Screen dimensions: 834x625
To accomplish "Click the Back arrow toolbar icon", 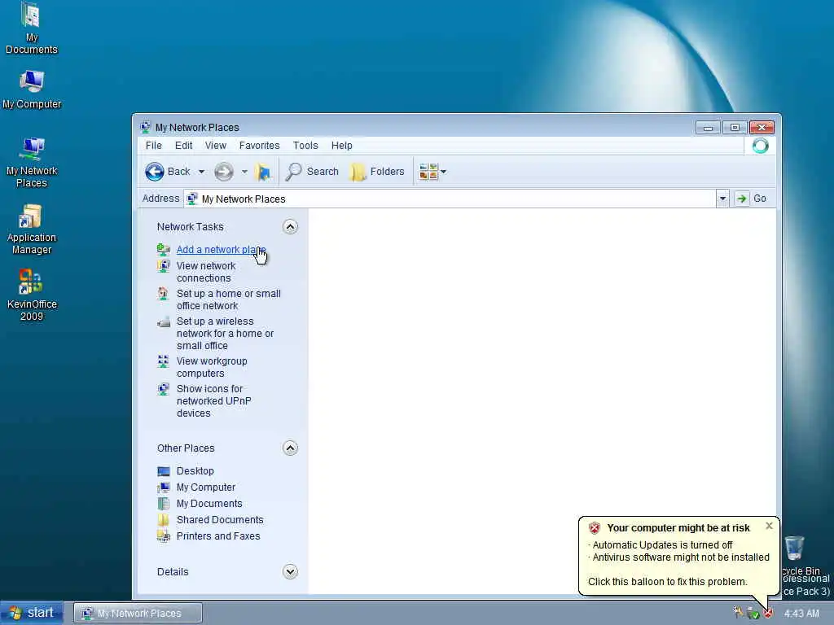I will pyautogui.click(x=155, y=172).
